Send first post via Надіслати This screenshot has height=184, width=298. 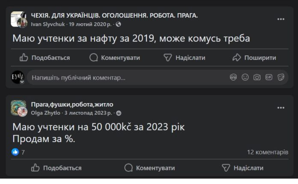pos(185,57)
